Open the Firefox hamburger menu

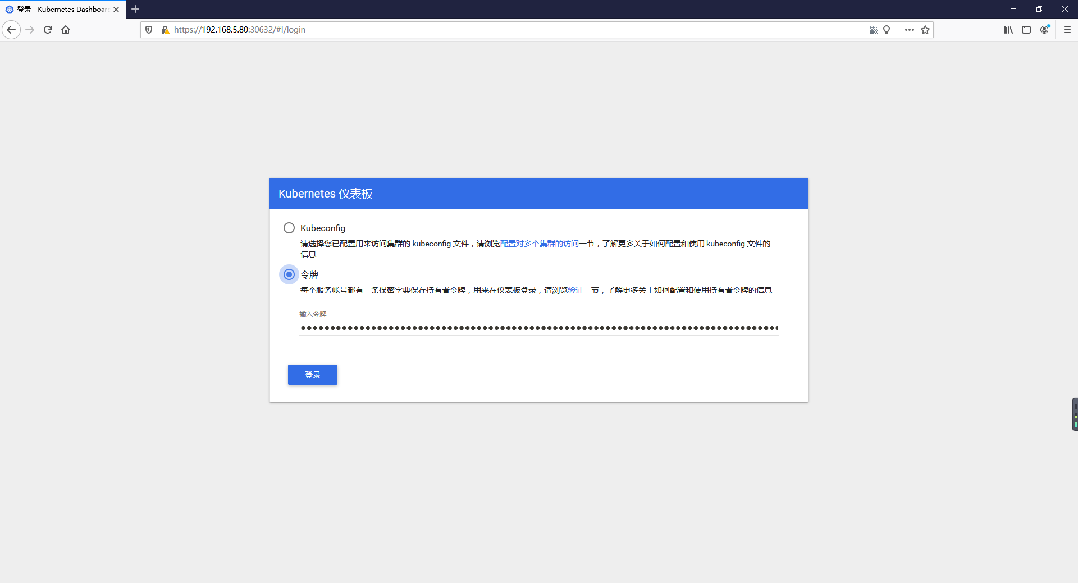tap(1067, 30)
